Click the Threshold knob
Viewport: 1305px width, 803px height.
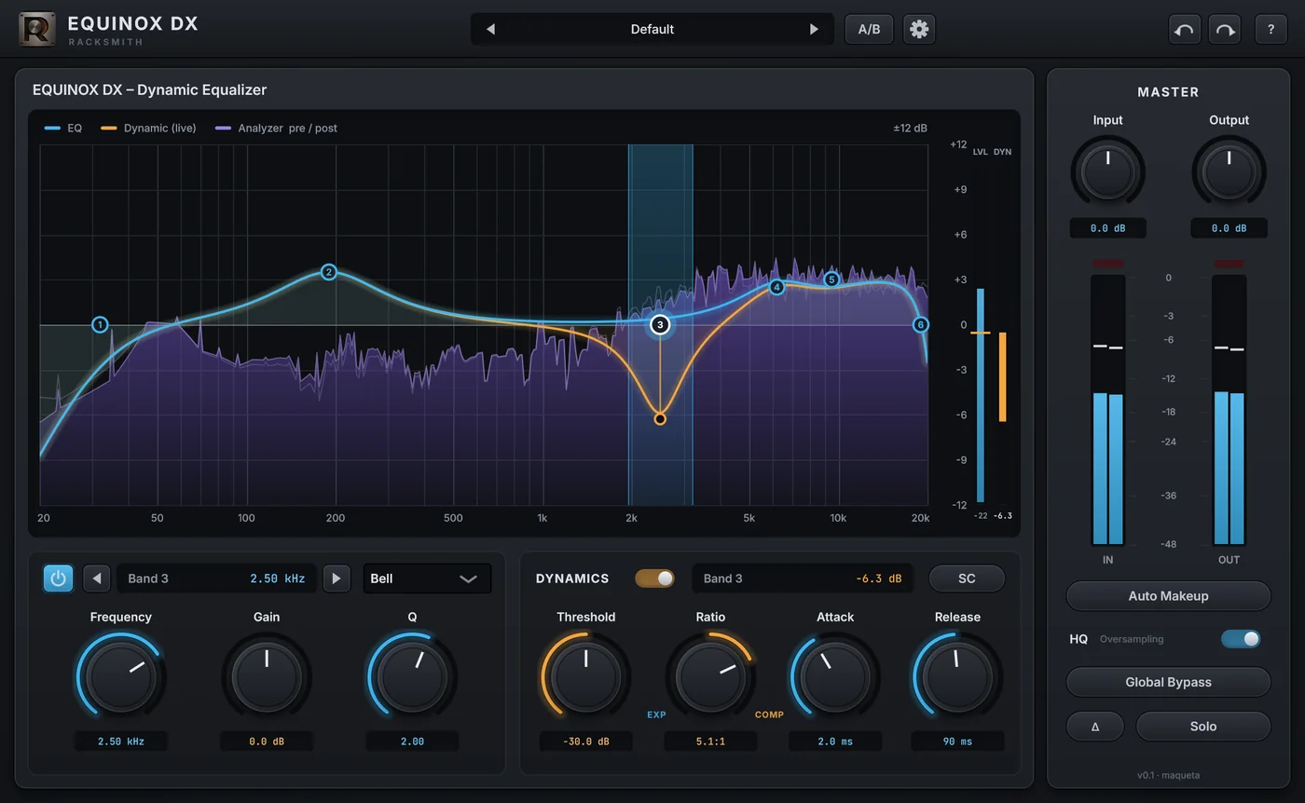(x=585, y=676)
